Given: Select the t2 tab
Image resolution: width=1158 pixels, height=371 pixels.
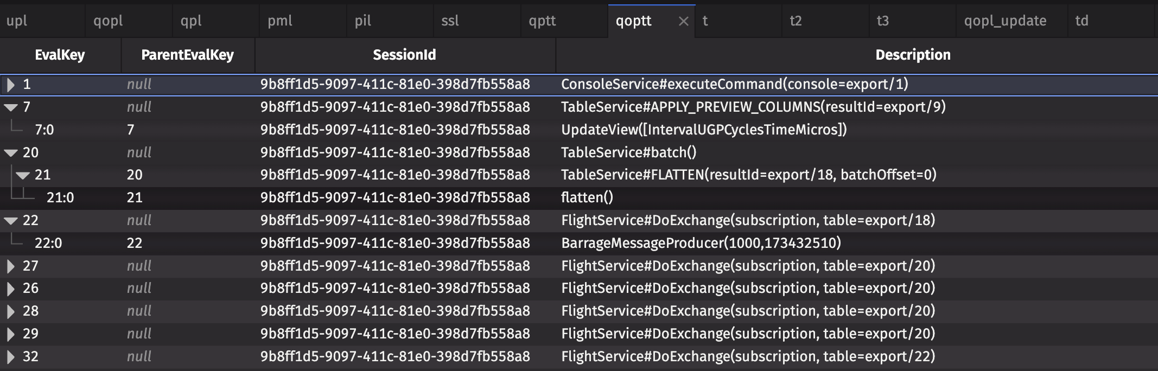Looking at the screenshot, I should click(x=796, y=21).
